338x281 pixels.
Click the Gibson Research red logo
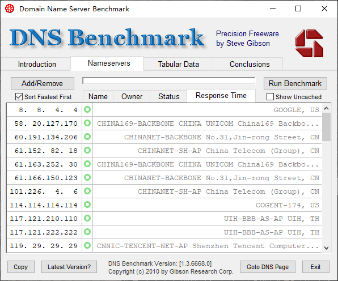pyautogui.click(x=309, y=43)
